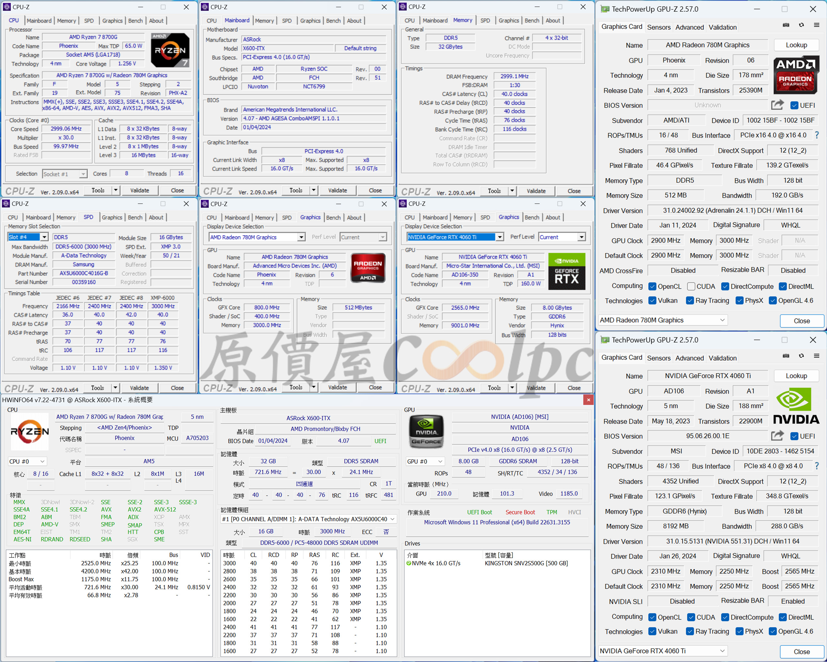827x662 pixels.
Task: Click Validate button in CPU-Z CPU window
Action: (x=139, y=190)
